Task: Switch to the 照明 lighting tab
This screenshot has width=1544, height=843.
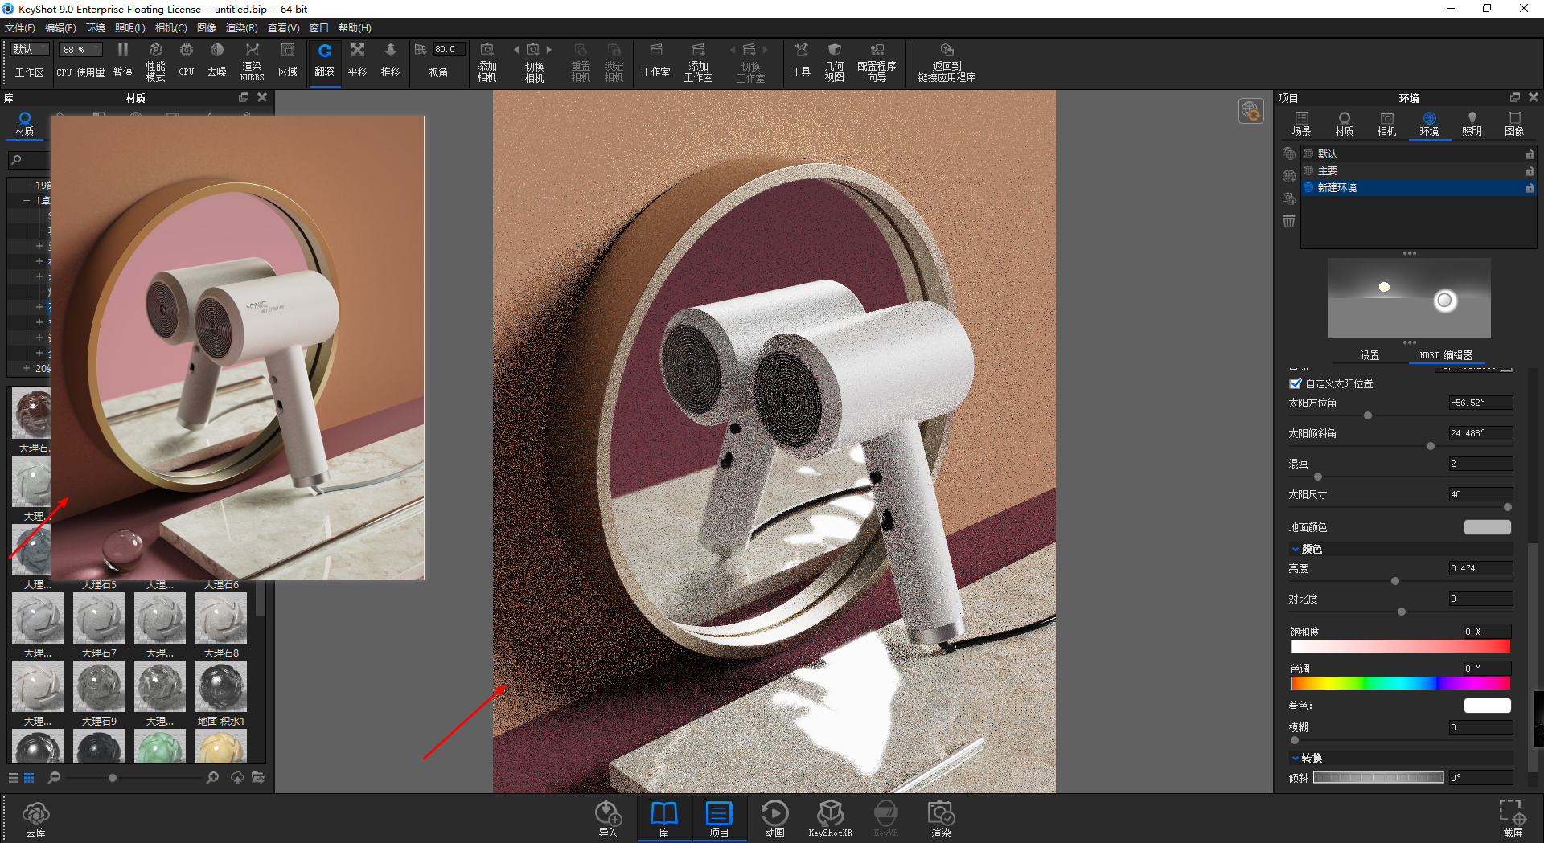Action: pyautogui.click(x=1472, y=124)
